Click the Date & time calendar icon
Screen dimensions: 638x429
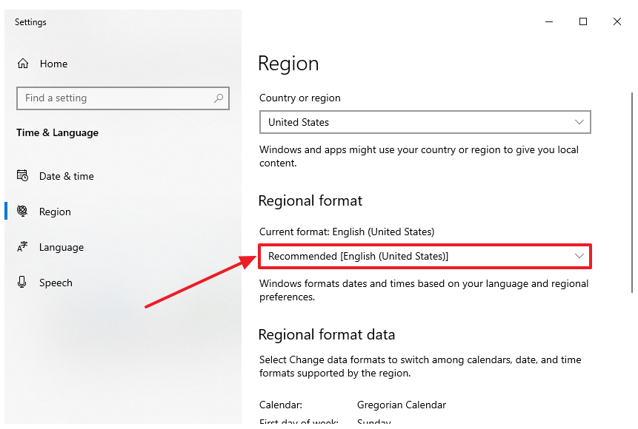tap(22, 176)
